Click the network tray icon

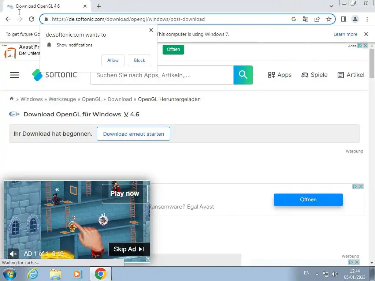[x=326, y=274]
